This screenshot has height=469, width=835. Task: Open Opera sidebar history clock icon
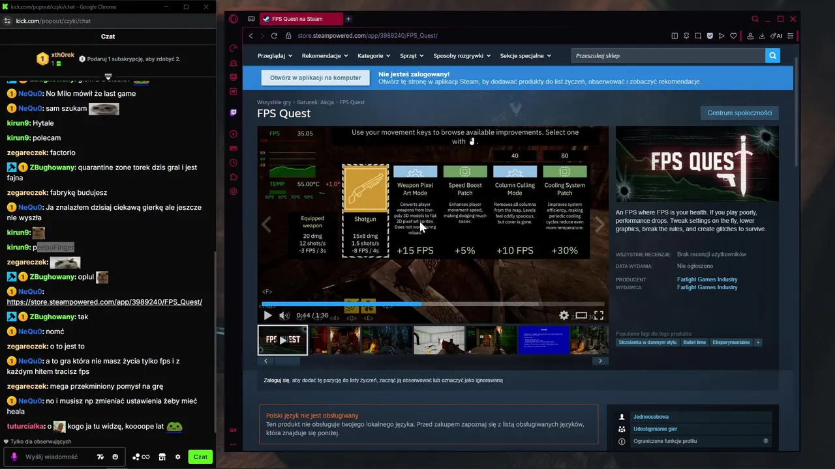click(x=234, y=163)
